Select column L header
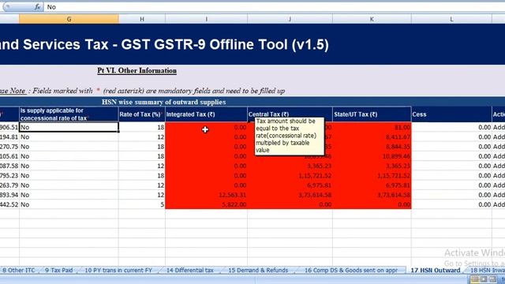 click(451, 19)
